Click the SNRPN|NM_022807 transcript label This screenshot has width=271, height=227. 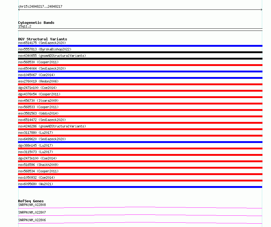[32, 212]
